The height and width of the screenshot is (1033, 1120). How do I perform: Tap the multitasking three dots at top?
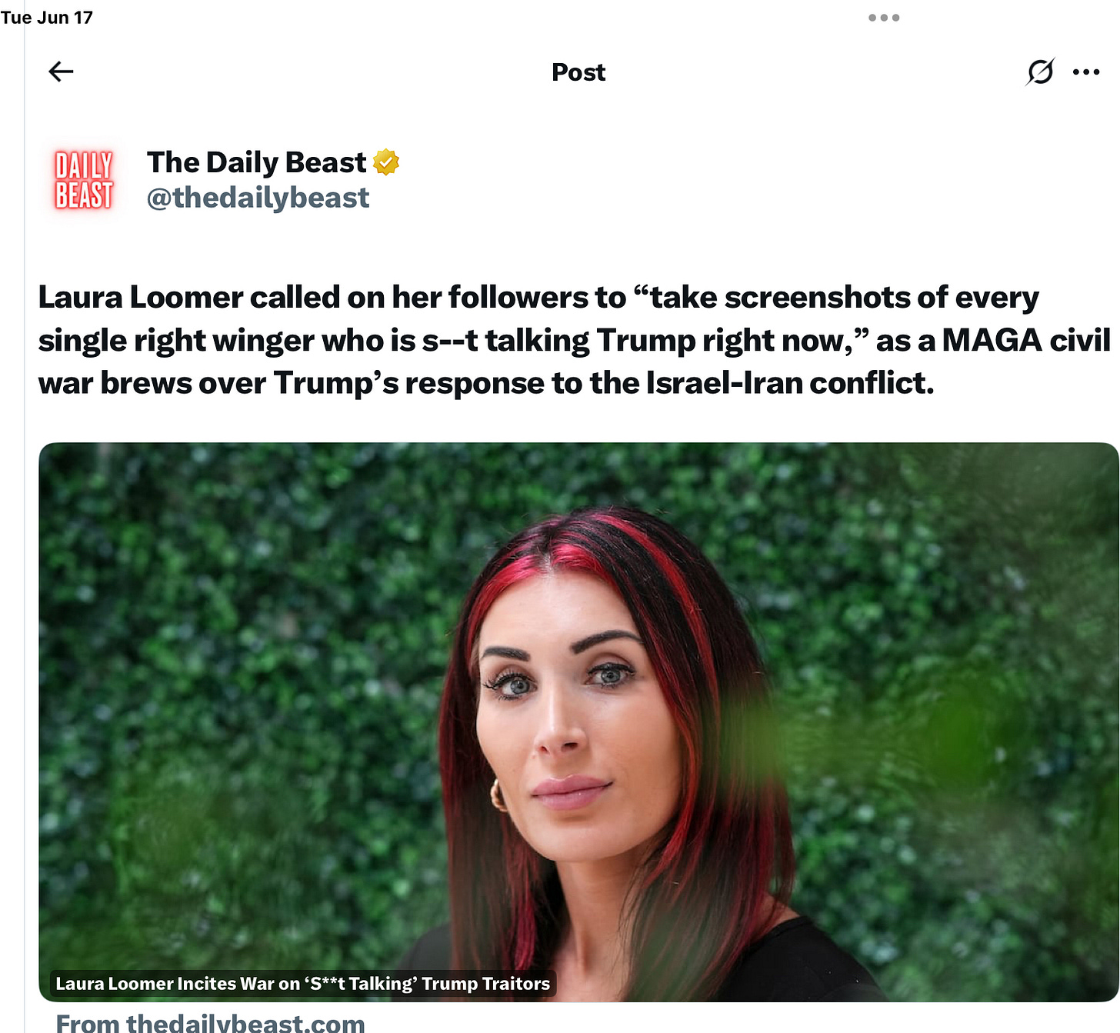click(x=884, y=18)
